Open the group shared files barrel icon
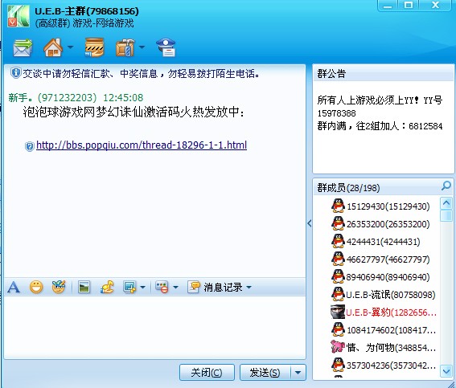 coord(94,47)
